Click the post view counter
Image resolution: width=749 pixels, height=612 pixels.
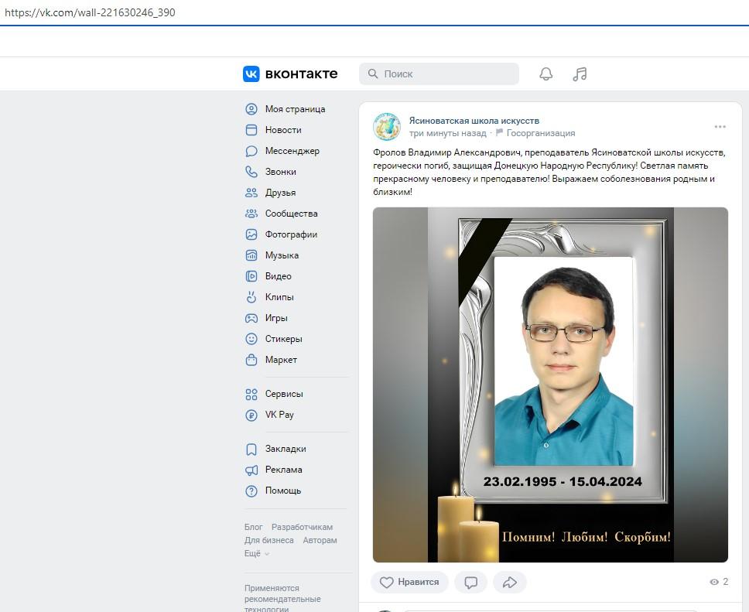point(719,581)
